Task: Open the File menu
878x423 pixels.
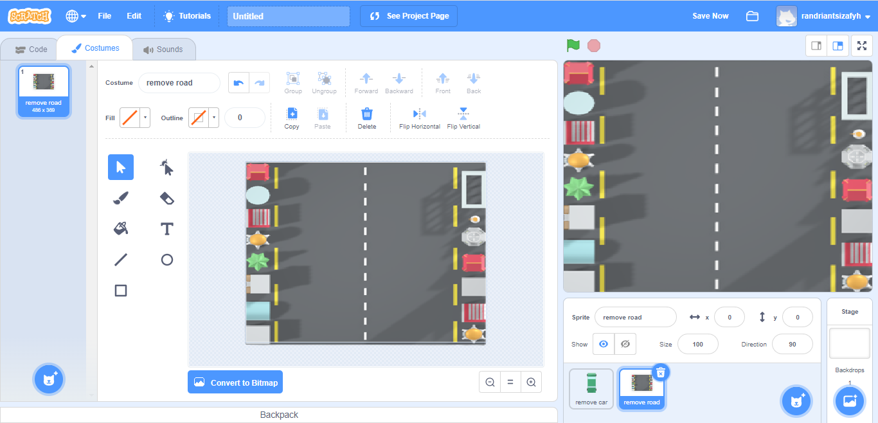Action: [105, 16]
